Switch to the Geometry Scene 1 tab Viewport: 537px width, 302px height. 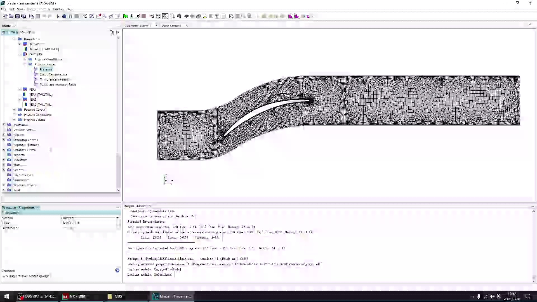point(137,25)
